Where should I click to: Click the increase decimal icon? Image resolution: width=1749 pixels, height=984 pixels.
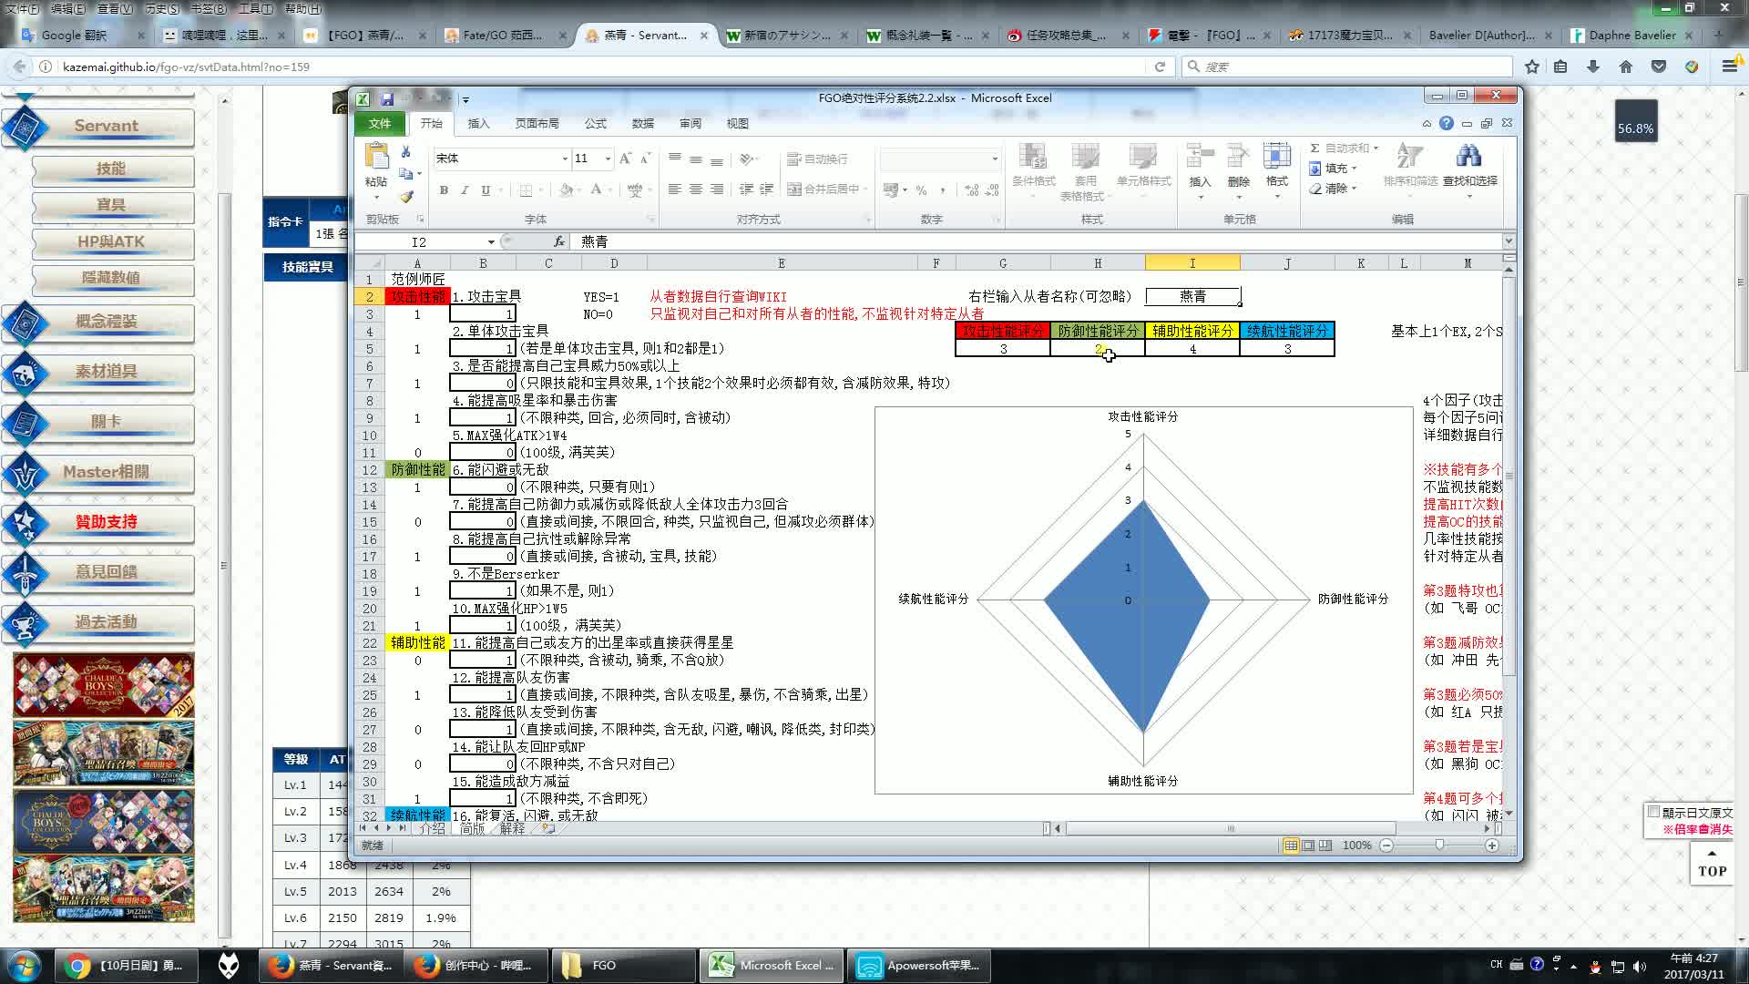[972, 190]
